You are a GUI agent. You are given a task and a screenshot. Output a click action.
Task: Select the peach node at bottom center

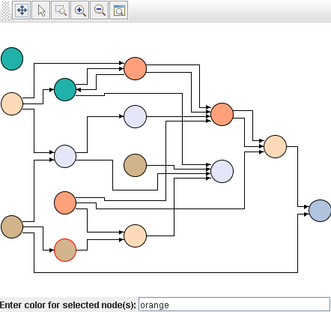point(135,235)
